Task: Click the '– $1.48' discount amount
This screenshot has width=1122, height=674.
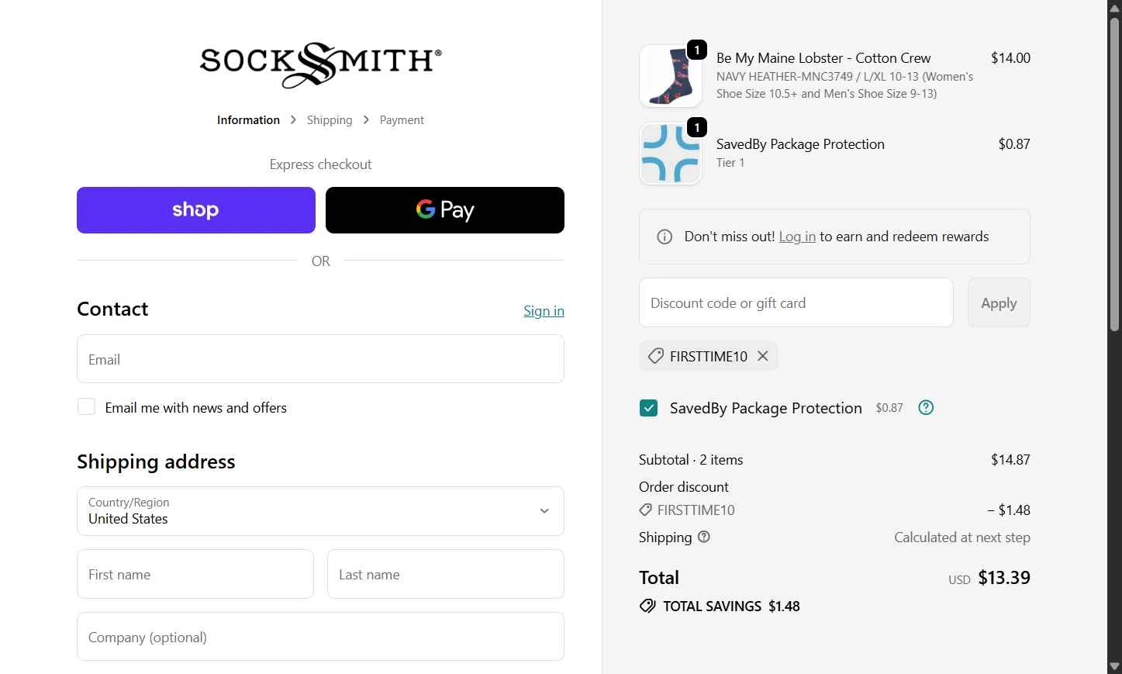Action: (1009, 510)
